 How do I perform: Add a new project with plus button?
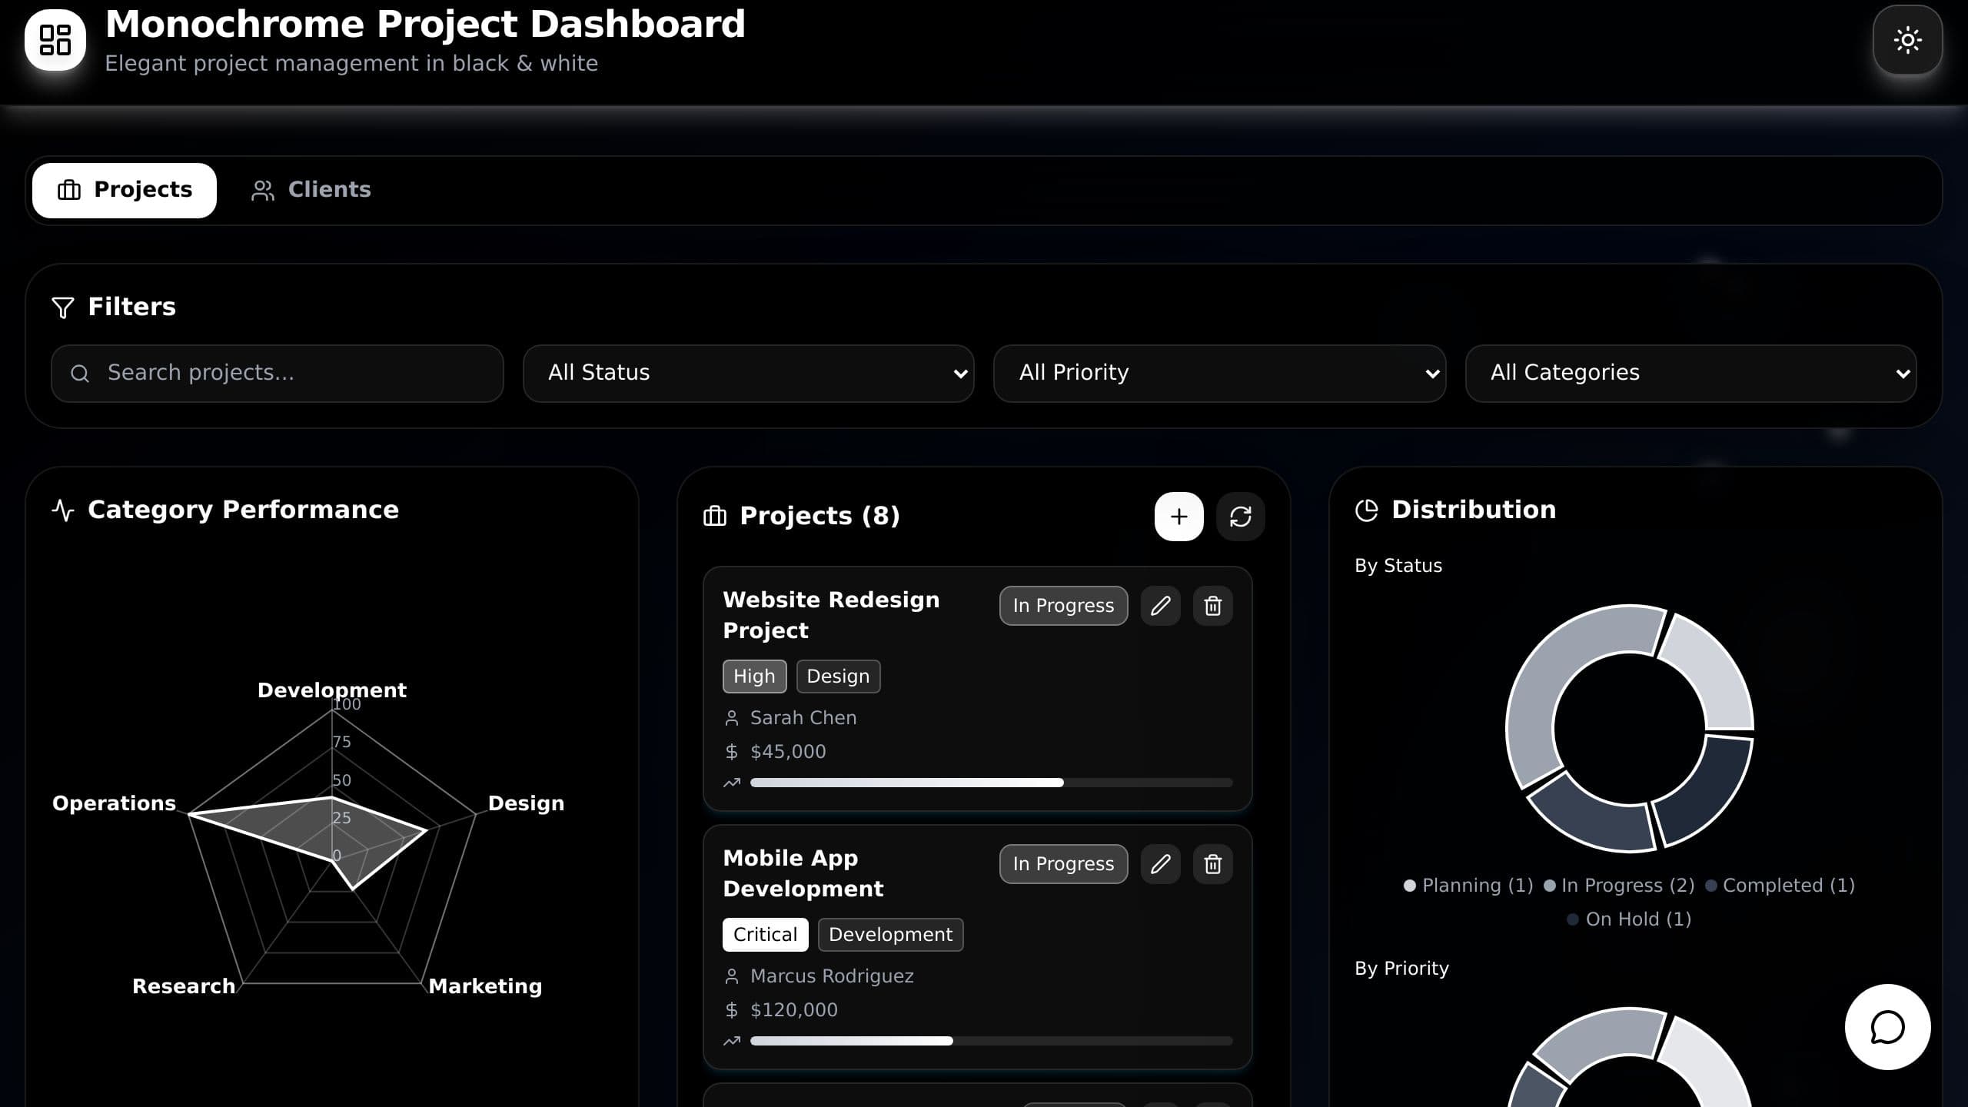1179,517
